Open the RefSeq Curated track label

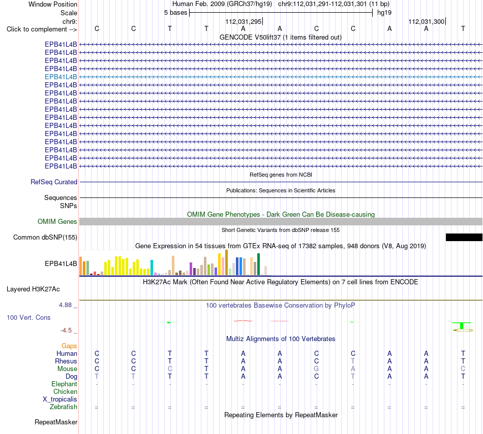(x=54, y=182)
